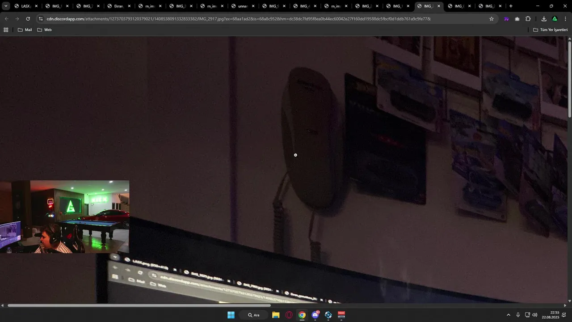Image resolution: width=572 pixels, height=322 pixels.
Task: Open a new browser tab
Action: tap(511, 6)
